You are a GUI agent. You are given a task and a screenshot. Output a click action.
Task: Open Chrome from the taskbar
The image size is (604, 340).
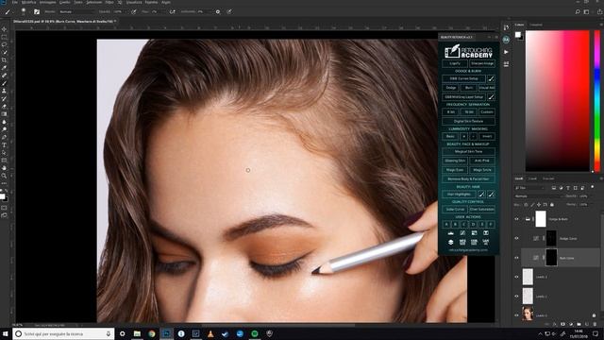(152, 333)
